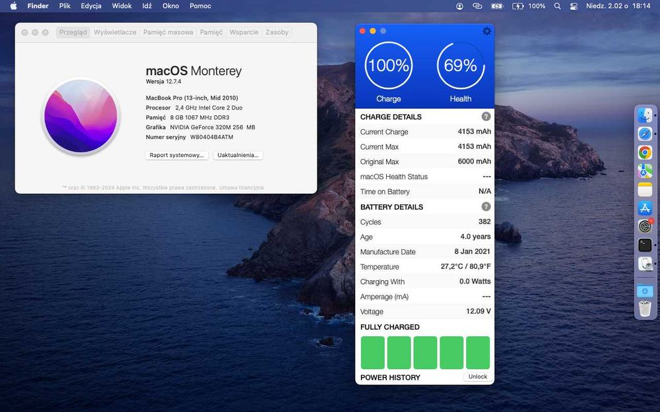This screenshot has height=412, width=660.
Task: Minimize the battery app window
Action: click(x=372, y=31)
